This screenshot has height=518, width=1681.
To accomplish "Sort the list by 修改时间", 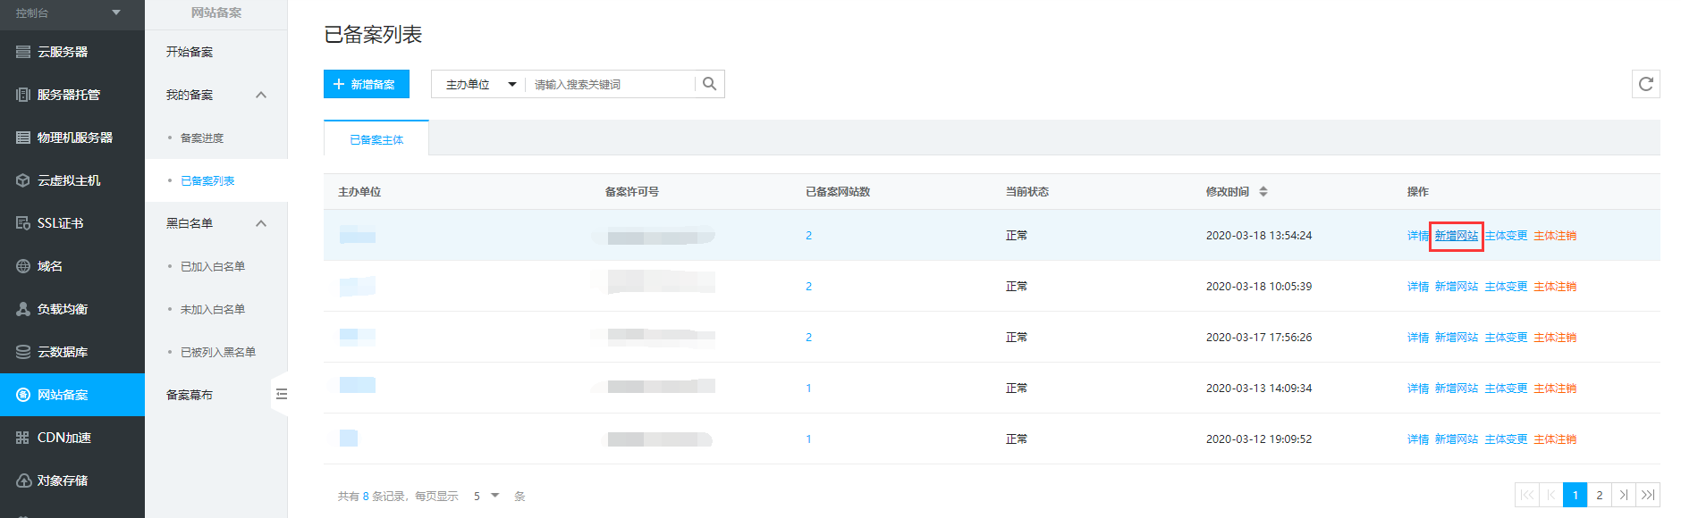I will click(x=1263, y=192).
